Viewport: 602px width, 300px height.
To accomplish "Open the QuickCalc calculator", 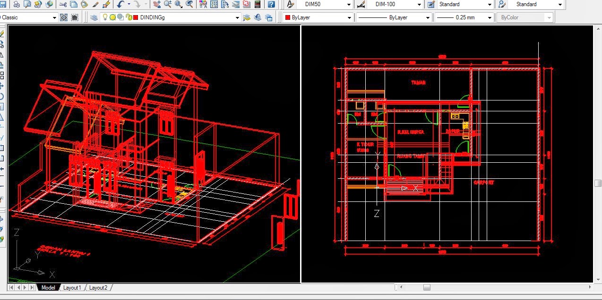I will click(258, 4).
